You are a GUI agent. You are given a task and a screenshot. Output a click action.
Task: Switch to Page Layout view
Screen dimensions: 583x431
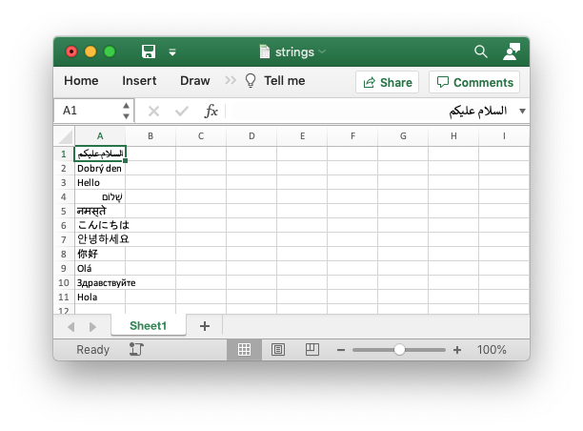click(277, 350)
